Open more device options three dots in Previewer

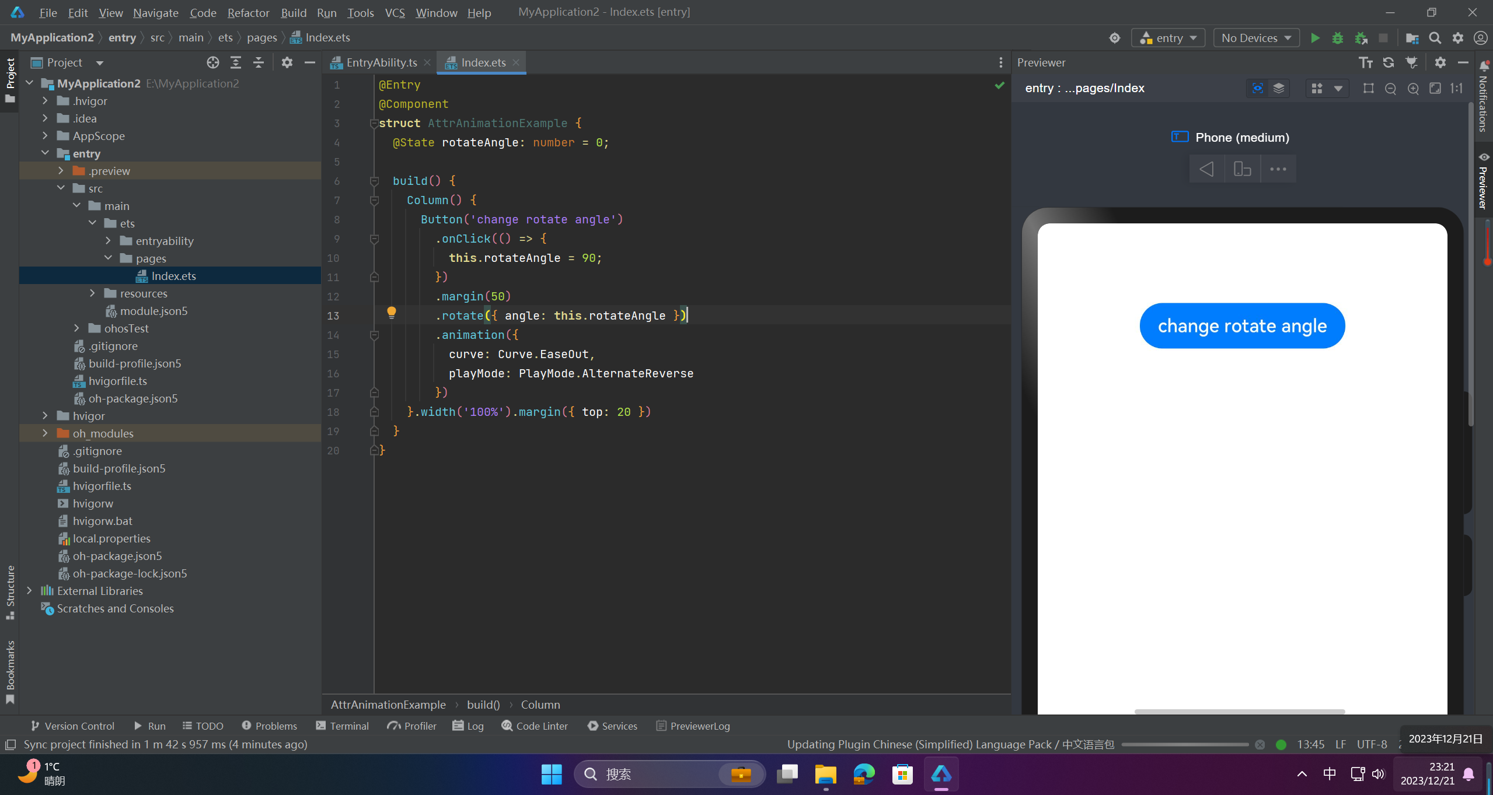click(x=1278, y=169)
